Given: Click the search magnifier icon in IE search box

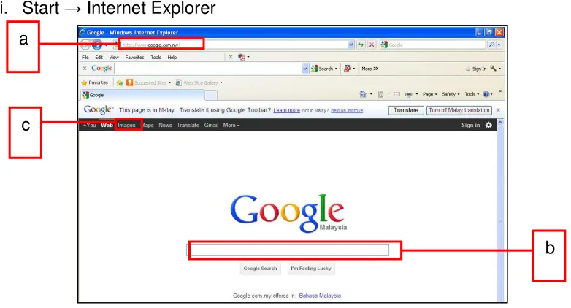Looking at the screenshot, I should 491,45.
